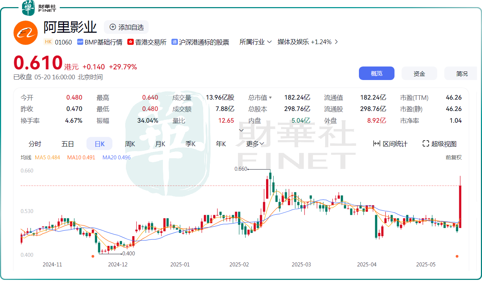Click the red Hong Kong Exchange flag icon
Image resolution: width=482 pixels, height=287 pixels.
click(x=131, y=42)
